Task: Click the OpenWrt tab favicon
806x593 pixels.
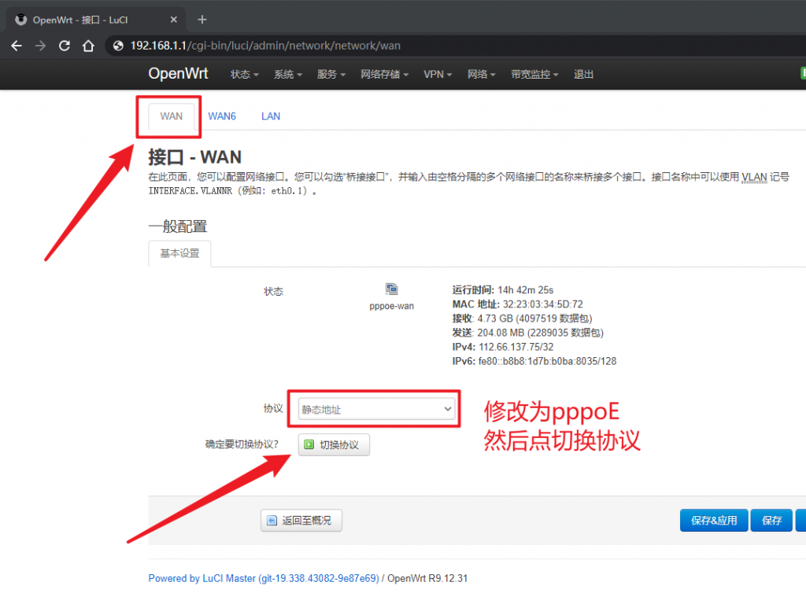Action: (x=21, y=20)
